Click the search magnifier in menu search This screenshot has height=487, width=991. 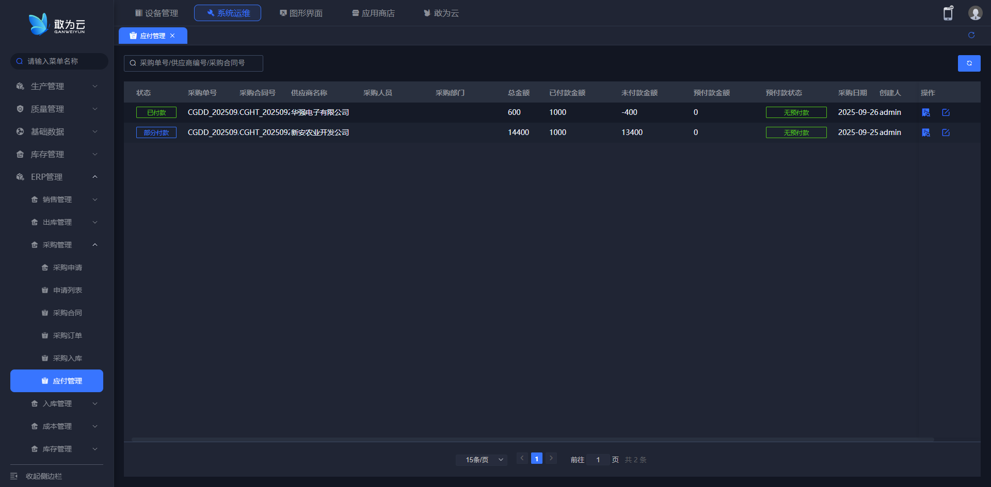pos(20,61)
